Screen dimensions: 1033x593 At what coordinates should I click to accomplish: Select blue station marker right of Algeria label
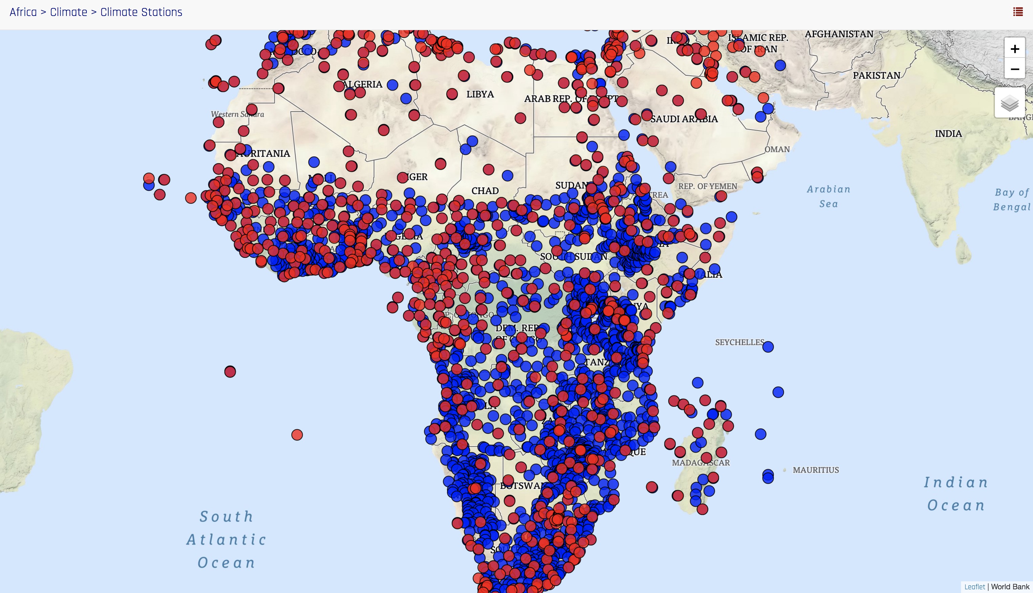click(392, 85)
